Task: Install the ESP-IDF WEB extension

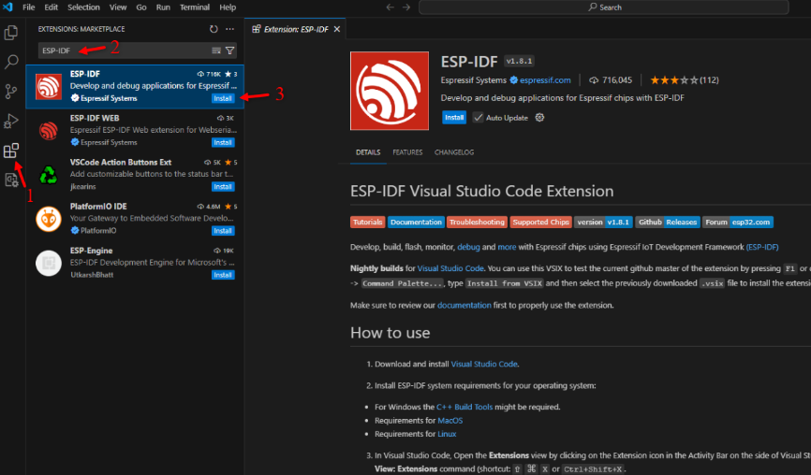Action: pyautogui.click(x=222, y=142)
